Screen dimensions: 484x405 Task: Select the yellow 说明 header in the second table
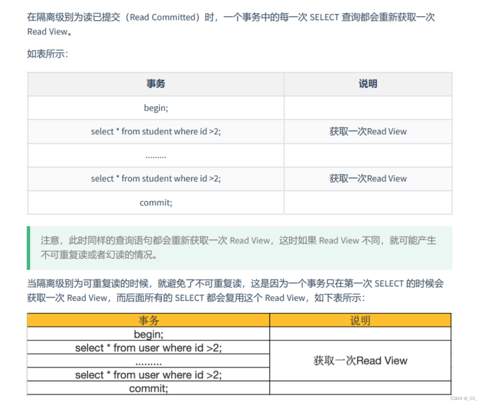tap(360, 320)
